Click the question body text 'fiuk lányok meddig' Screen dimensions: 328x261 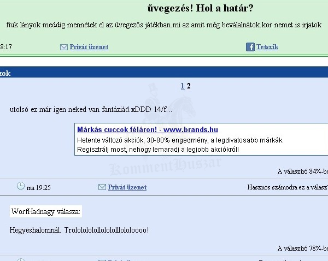(x=164, y=25)
